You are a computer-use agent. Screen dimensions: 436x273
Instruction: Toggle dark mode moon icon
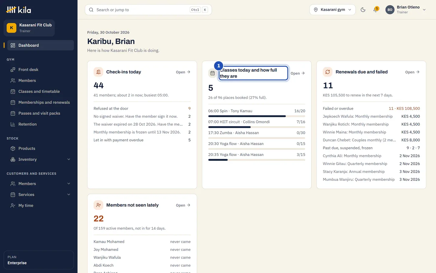(363, 10)
